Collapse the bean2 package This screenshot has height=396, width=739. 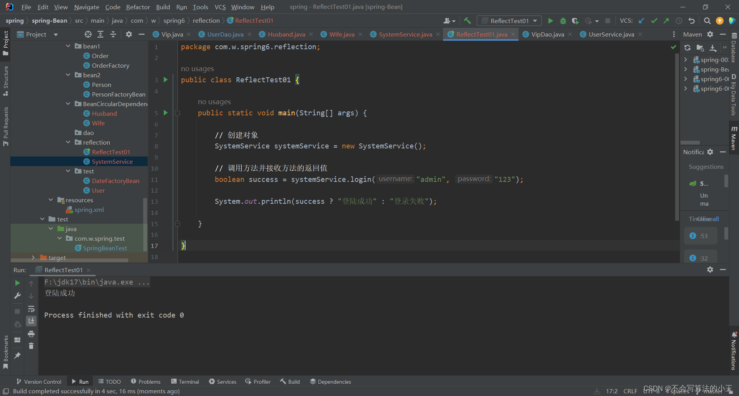pyautogui.click(x=68, y=75)
